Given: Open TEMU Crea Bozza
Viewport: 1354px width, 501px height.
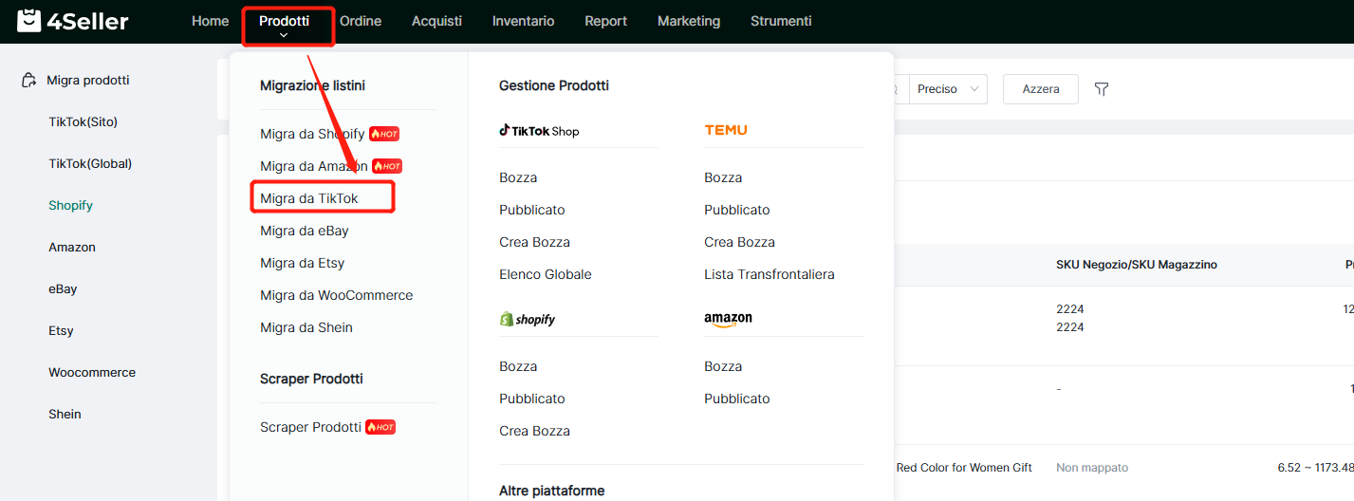Looking at the screenshot, I should [740, 242].
